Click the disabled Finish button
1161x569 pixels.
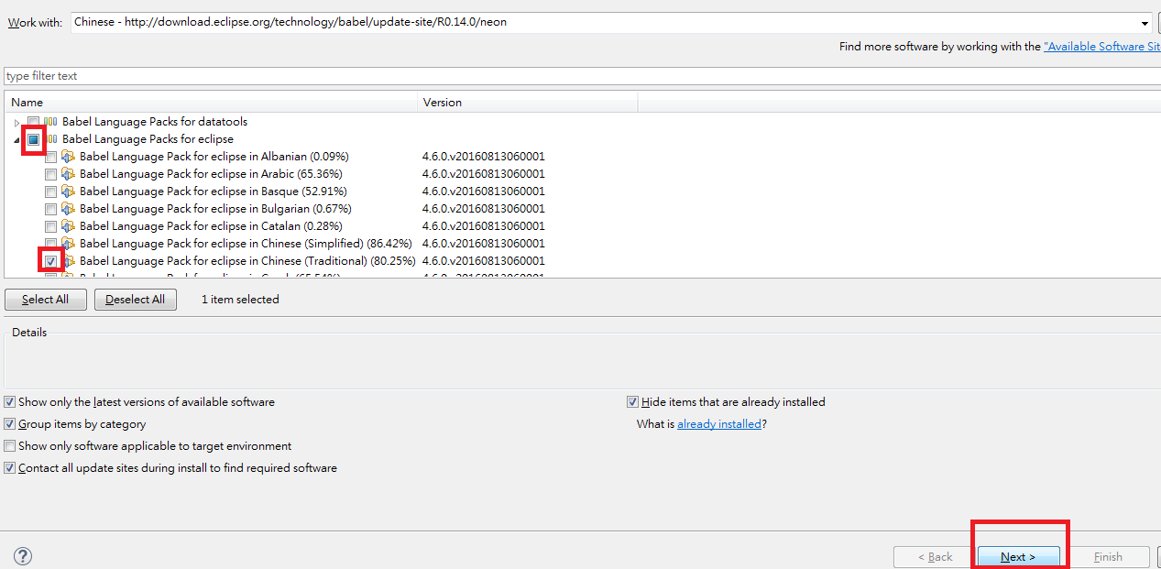tap(1108, 557)
